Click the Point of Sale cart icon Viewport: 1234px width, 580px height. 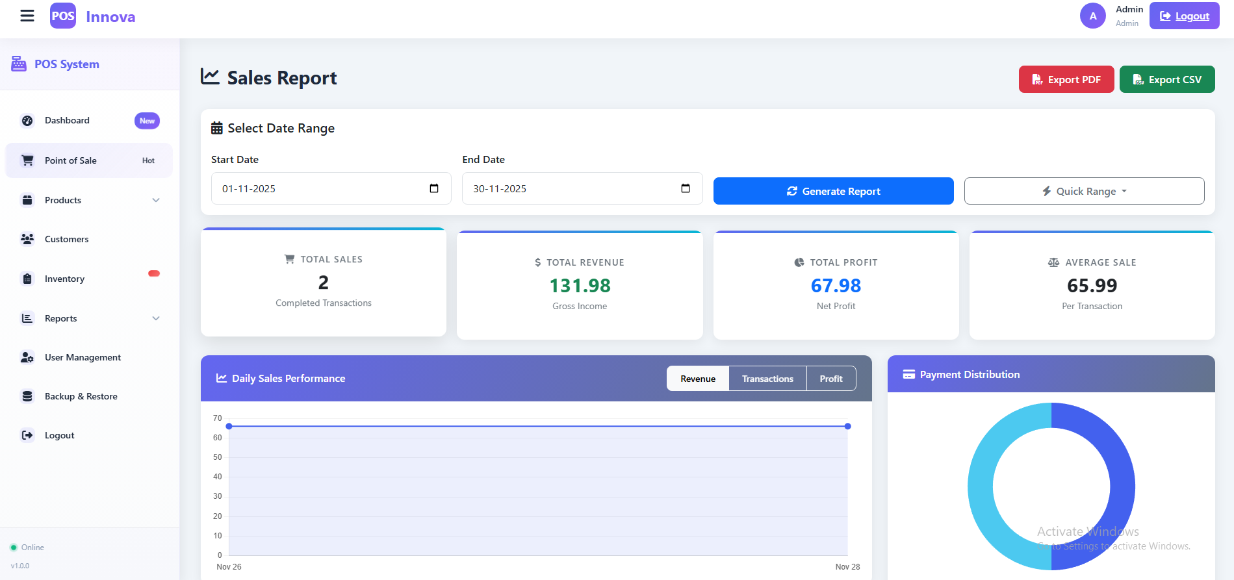[x=27, y=160]
